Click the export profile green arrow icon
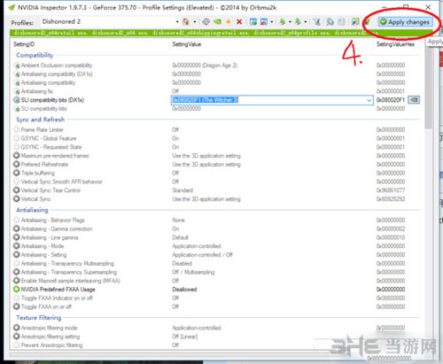 click(x=283, y=22)
